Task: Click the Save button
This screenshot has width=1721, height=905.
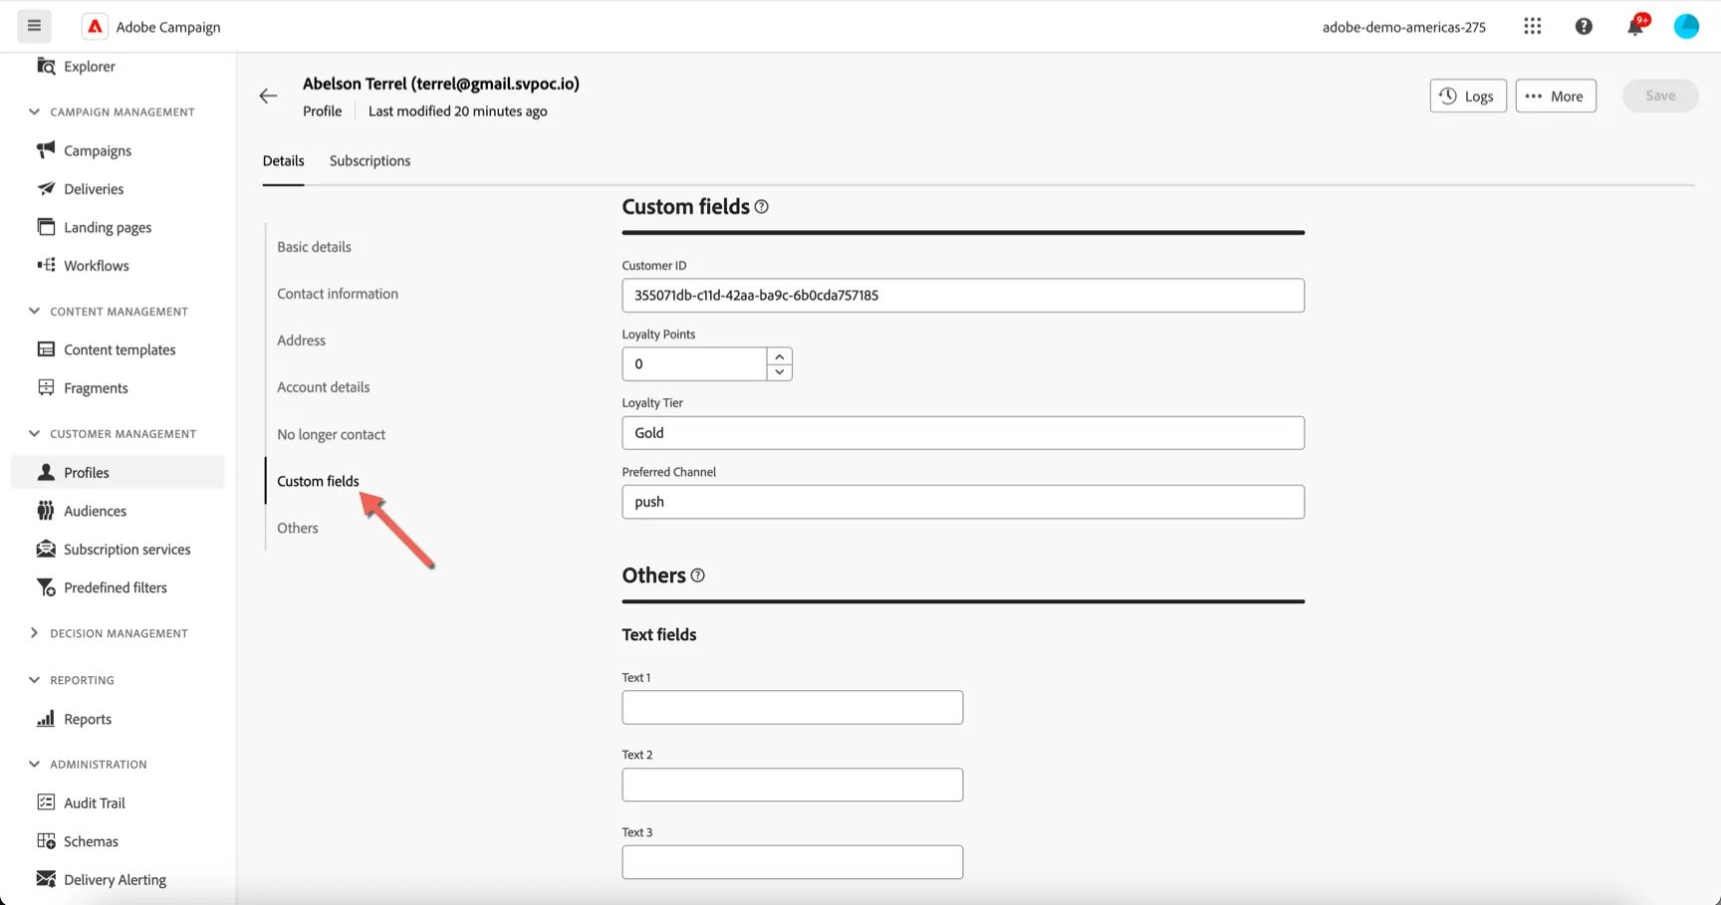Action: click(x=1660, y=96)
